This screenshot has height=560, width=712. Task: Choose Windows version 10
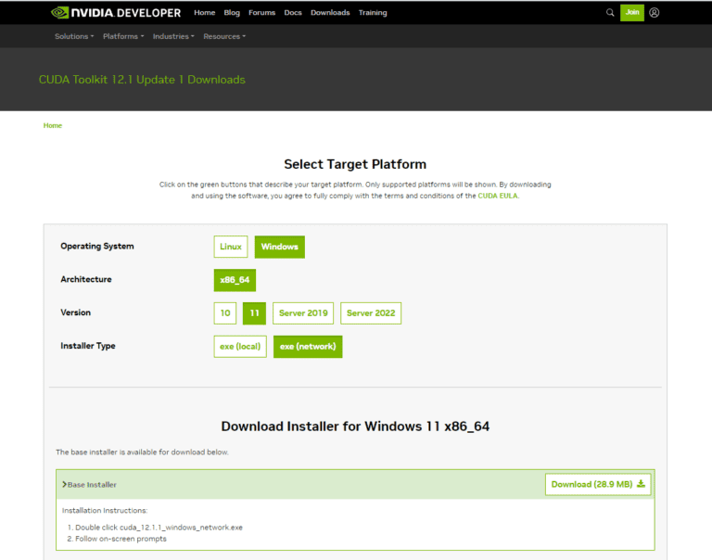[225, 313]
